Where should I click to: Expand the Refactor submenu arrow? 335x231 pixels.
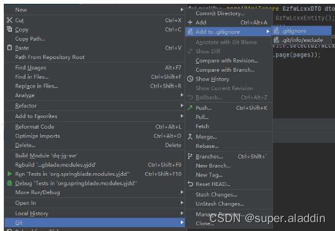(x=182, y=105)
